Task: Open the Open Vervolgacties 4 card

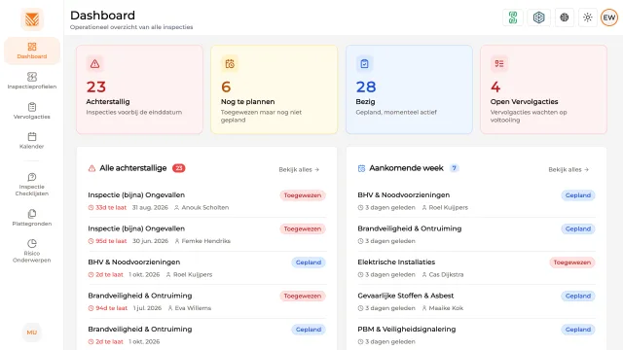Action: [543, 89]
